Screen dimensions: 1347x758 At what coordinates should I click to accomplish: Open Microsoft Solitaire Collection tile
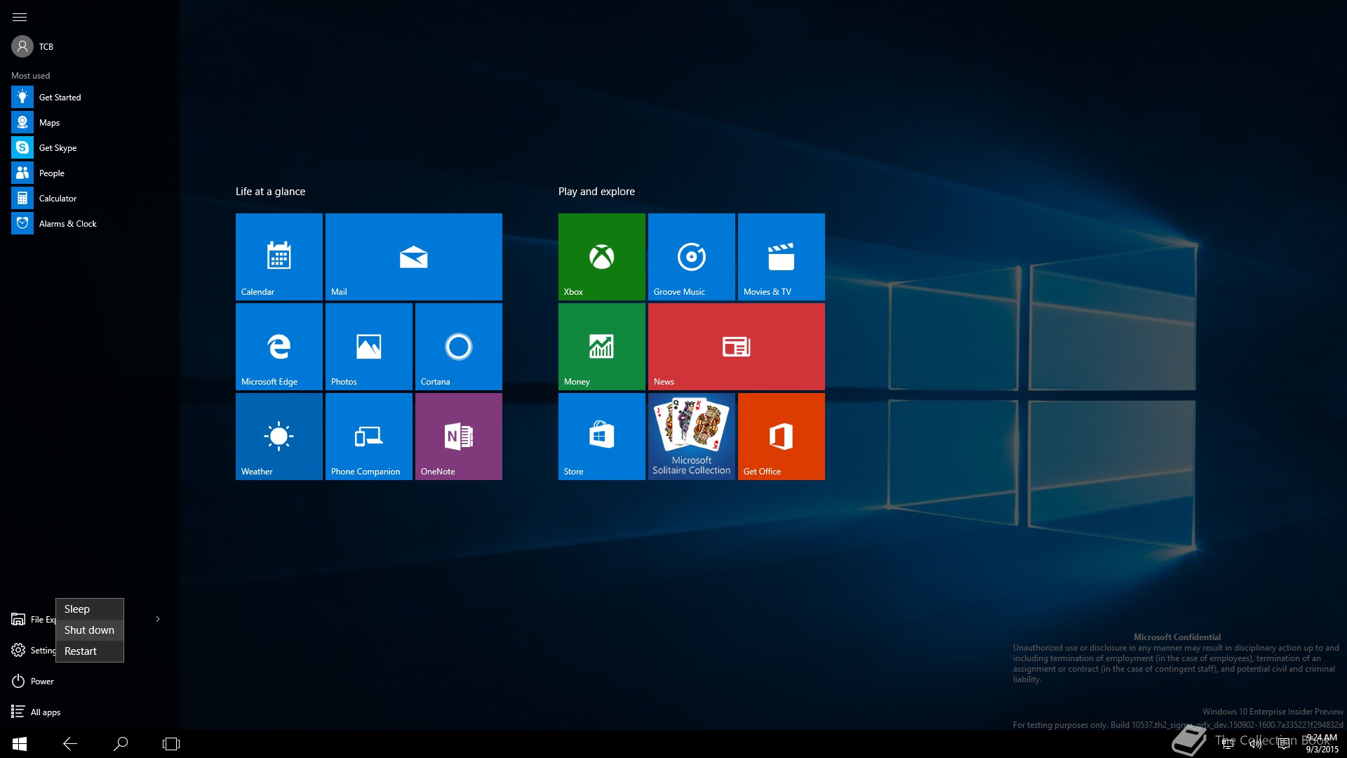(x=692, y=437)
